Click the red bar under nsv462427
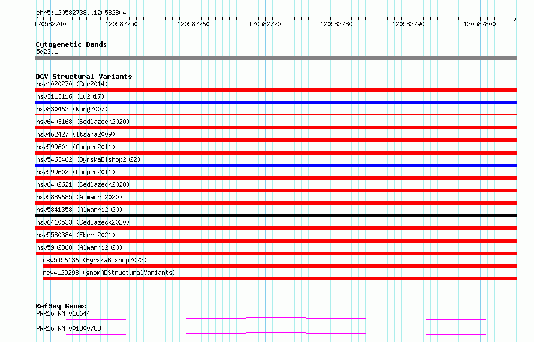The image size is (534, 342). [276, 140]
